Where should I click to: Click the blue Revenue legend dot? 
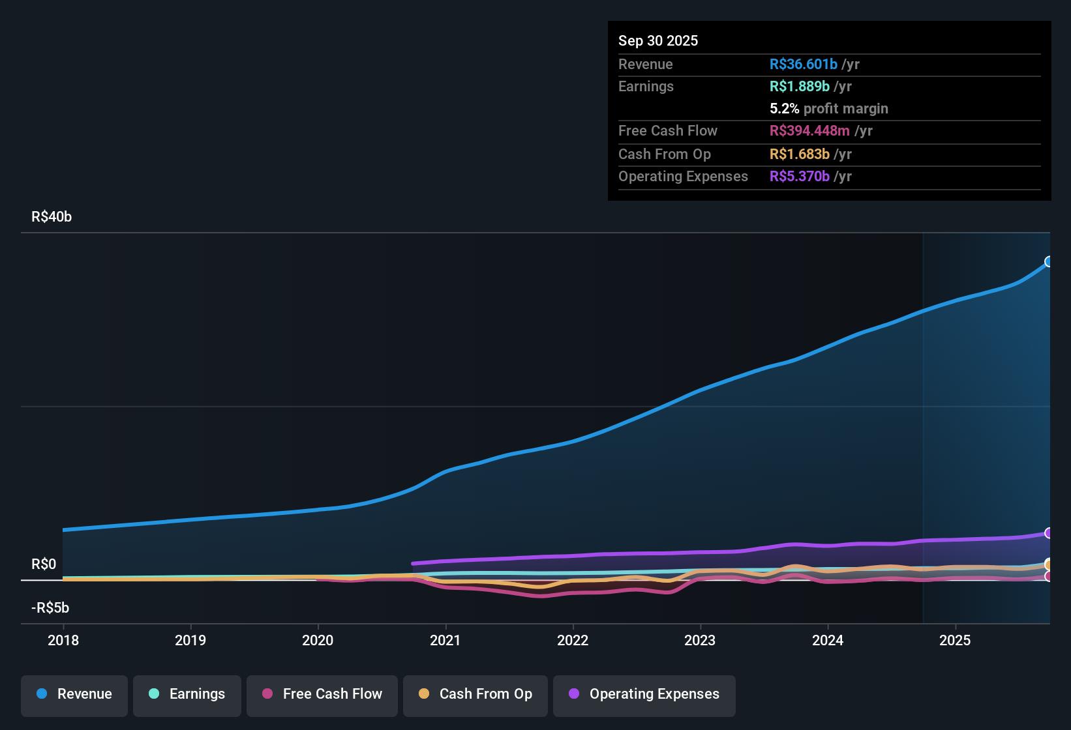tap(41, 694)
